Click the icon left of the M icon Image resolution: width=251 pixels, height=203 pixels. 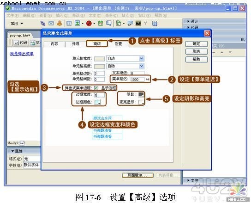tap(130, 24)
